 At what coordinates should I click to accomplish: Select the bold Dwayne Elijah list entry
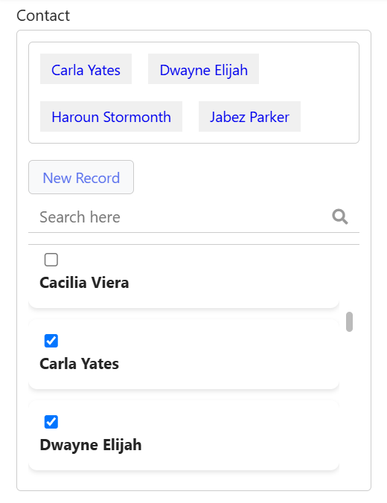91,445
